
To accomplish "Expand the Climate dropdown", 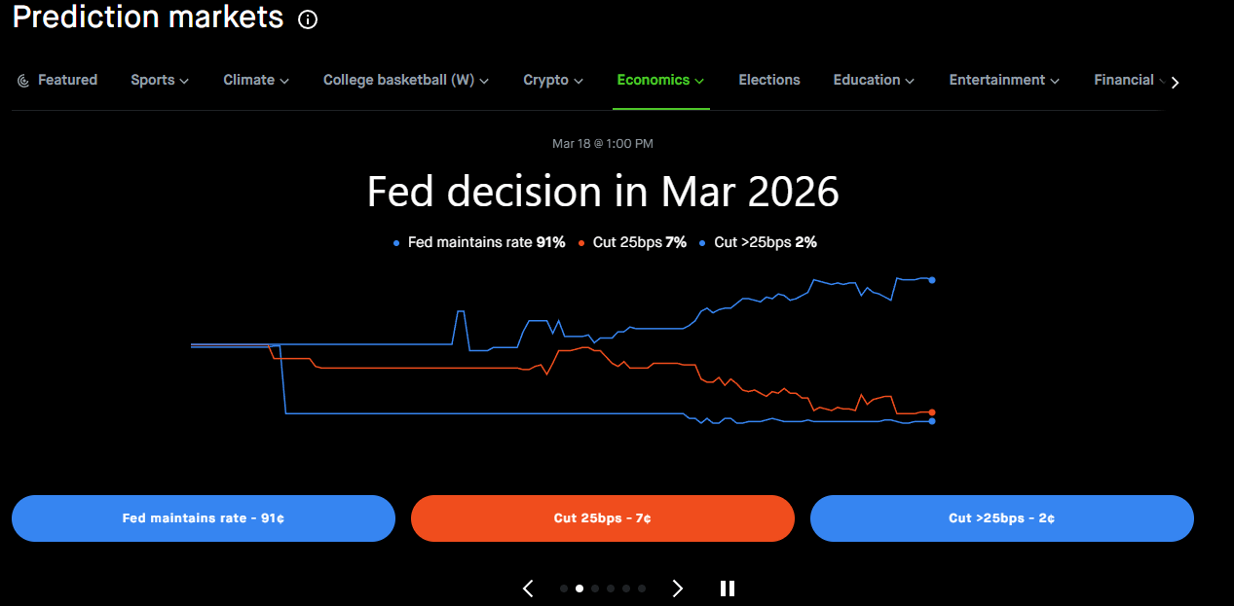I will point(256,80).
